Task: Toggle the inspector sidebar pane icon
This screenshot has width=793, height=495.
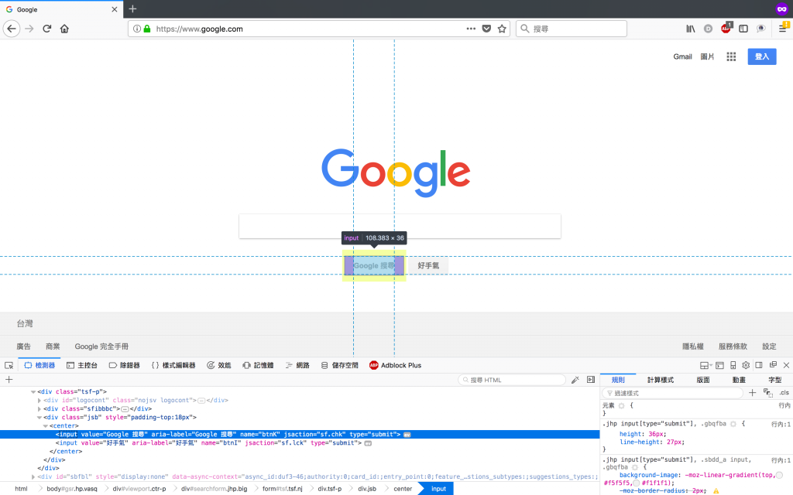Action: click(x=591, y=380)
